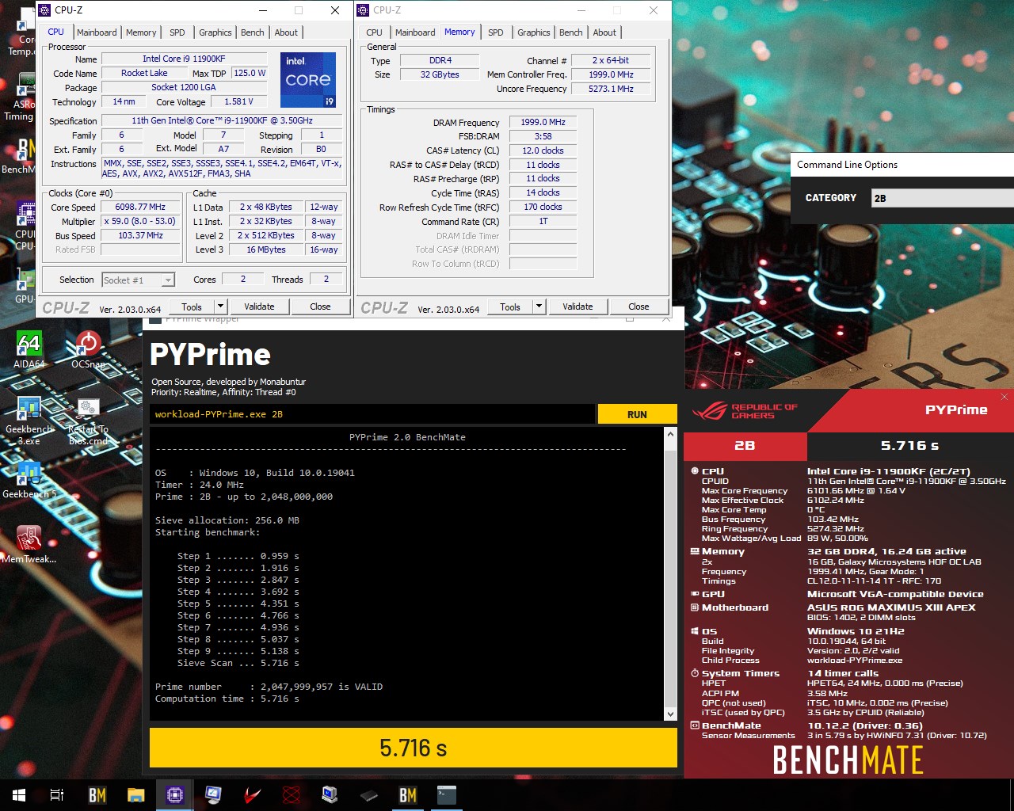Open Memory tab in CPU-Z processor window

[141, 32]
